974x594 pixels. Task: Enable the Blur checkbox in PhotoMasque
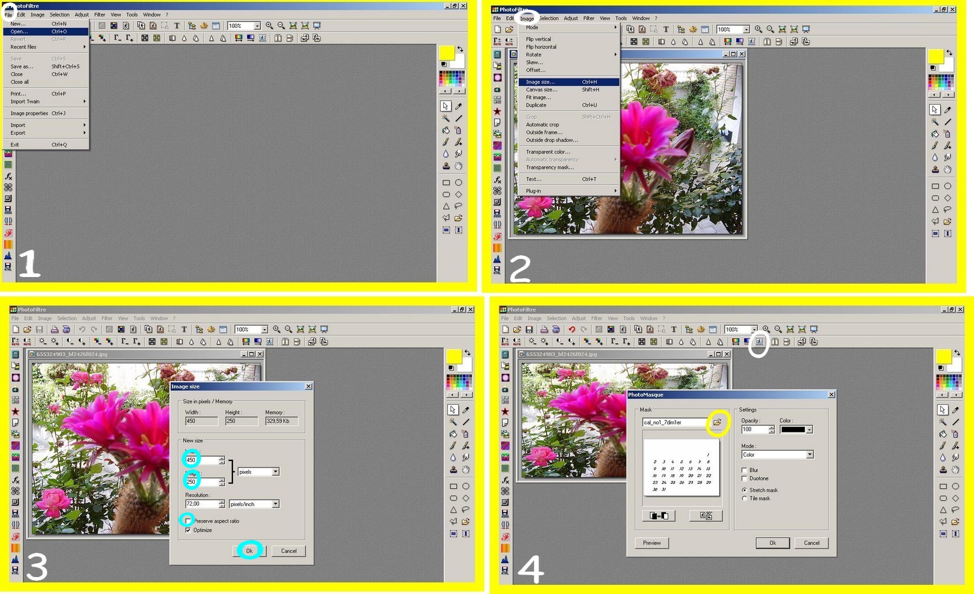click(745, 470)
